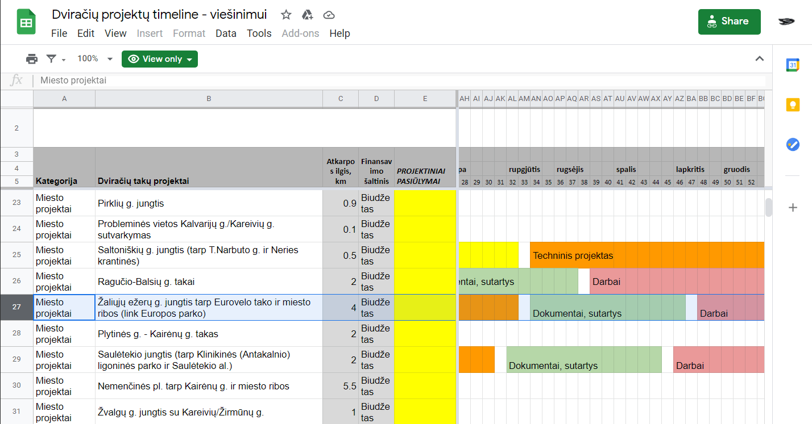
Task: Click the plus icon to get add-ons
Action: pos(793,208)
